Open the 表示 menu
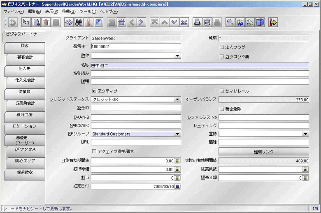Viewport: 321px width, 213px height. pos(51,12)
